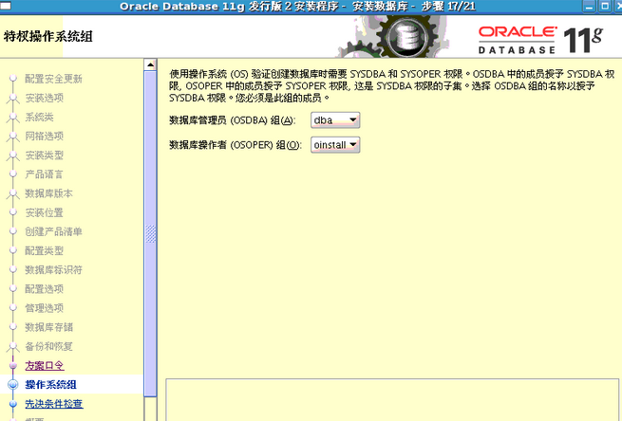The height and width of the screenshot is (421, 622).
Task: Click the 管理选项 step
Action: point(45,308)
